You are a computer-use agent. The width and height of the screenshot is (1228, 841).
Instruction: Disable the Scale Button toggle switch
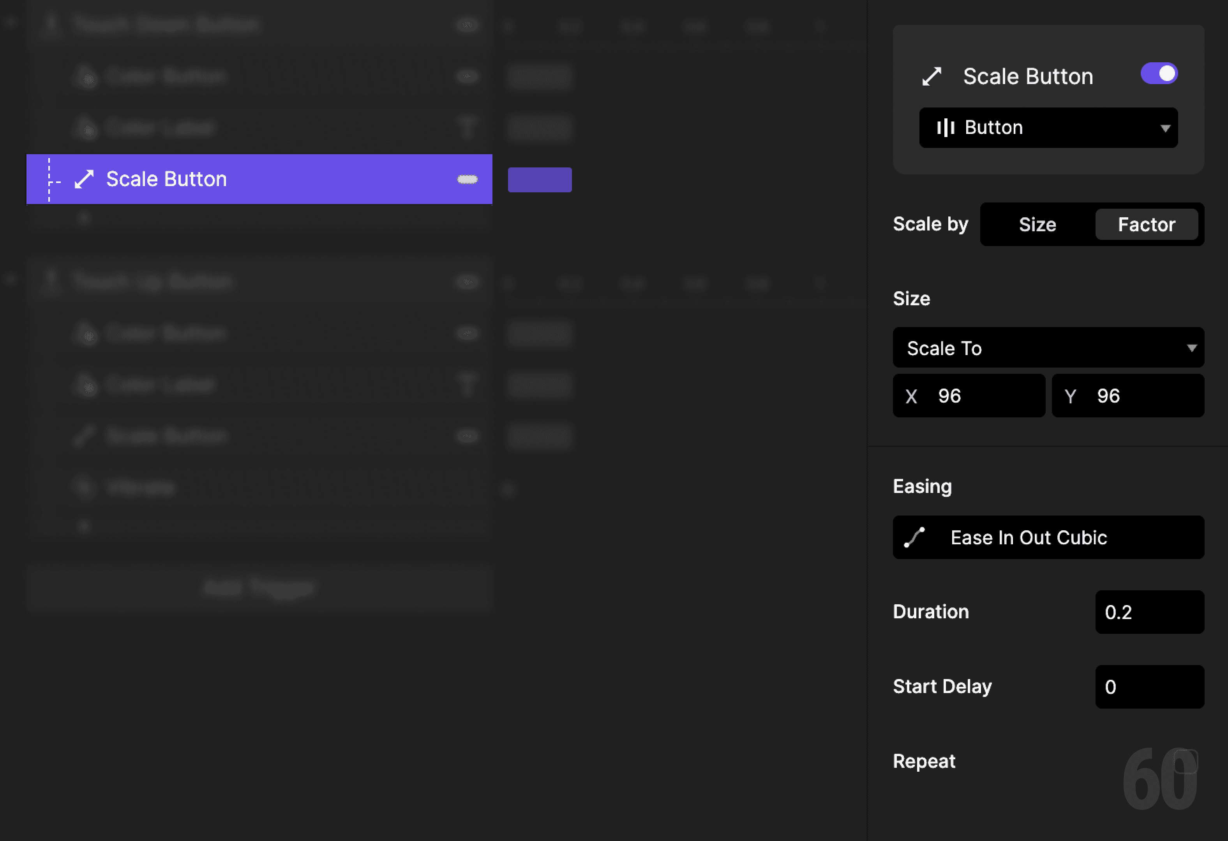[x=1159, y=74]
